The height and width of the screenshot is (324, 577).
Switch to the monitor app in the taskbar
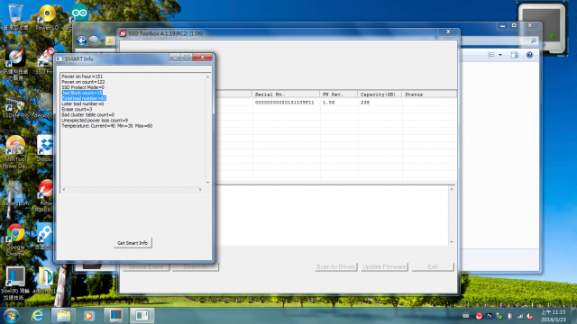click(x=115, y=316)
